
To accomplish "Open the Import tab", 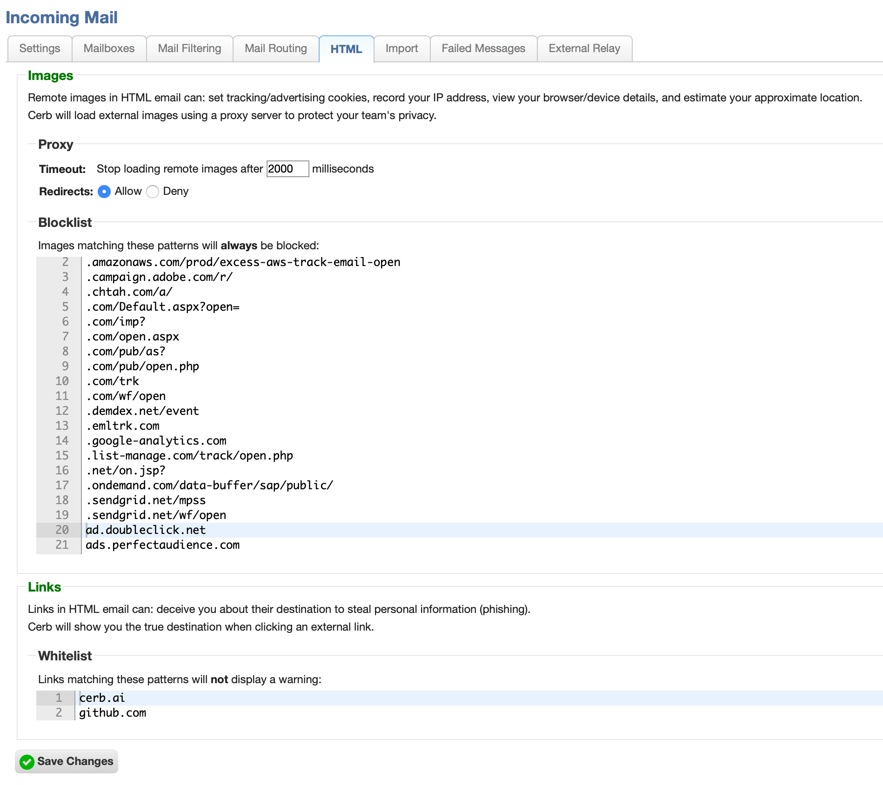I will pyautogui.click(x=401, y=48).
